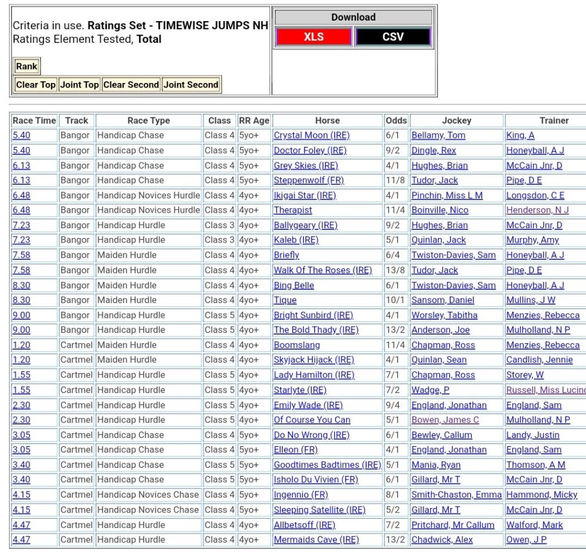View trainer Walford, Mark
Screen dimensions: 586x560
534,525
